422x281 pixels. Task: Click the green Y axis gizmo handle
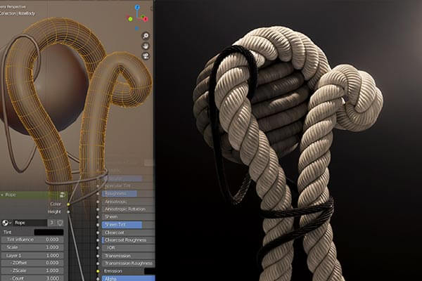point(130,19)
